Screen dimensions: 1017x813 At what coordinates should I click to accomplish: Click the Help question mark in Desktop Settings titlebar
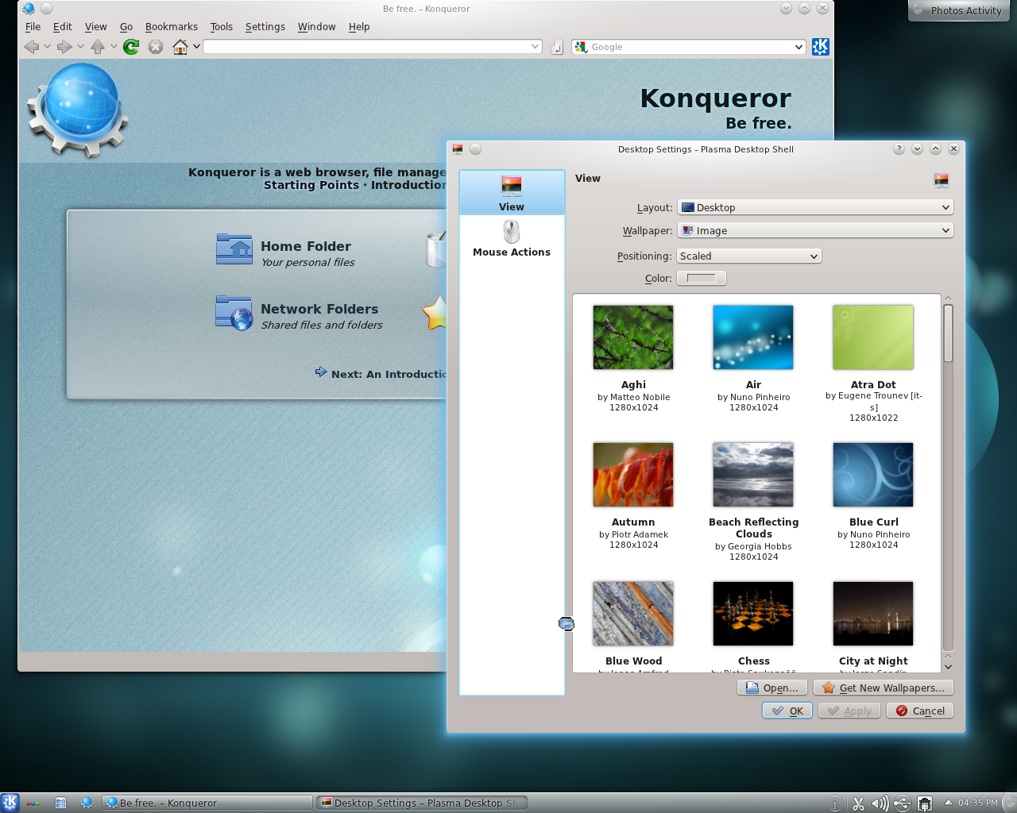899,149
